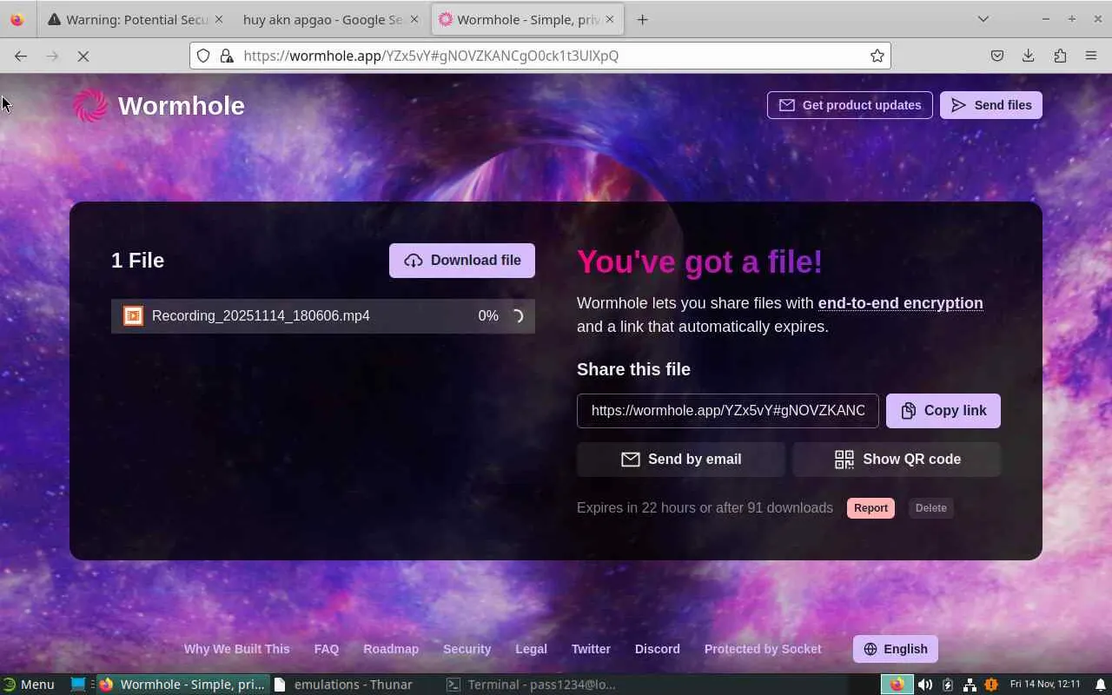
Task: Open a new browser tab
Action: (642, 19)
